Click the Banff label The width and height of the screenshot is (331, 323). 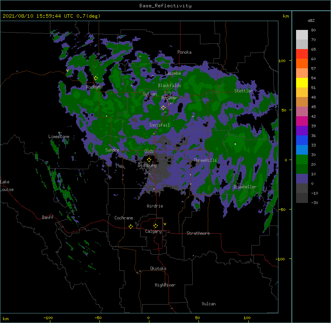click(48, 218)
